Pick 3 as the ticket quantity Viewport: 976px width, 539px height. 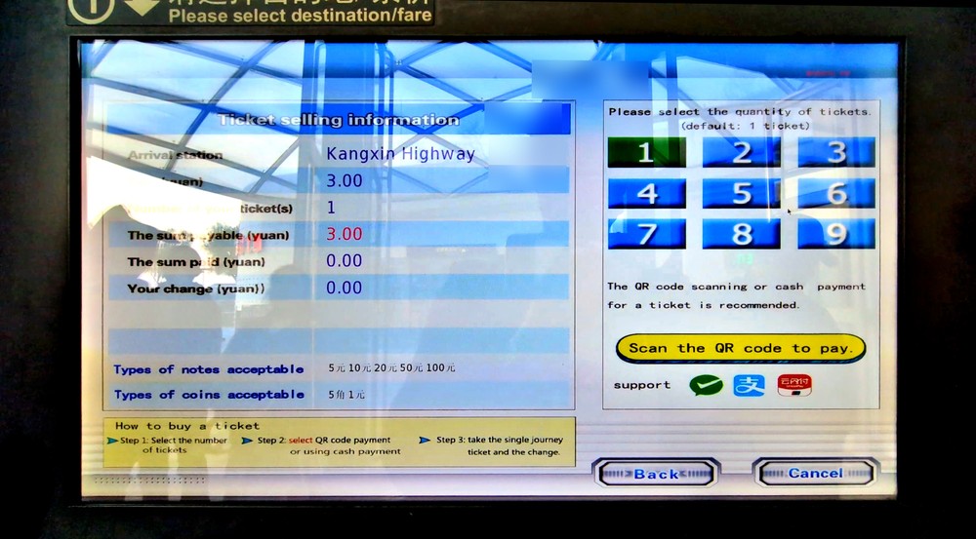point(835,153)
